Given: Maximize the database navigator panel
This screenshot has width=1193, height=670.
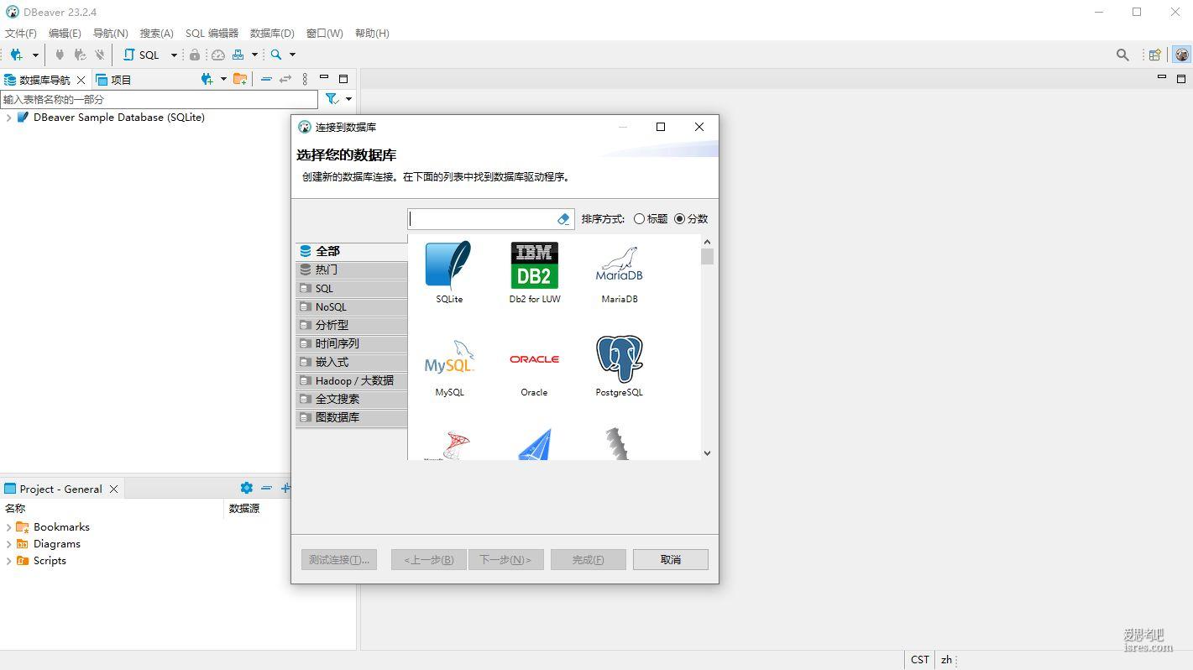Looking at the screenshot, I should tap(343, 78).
